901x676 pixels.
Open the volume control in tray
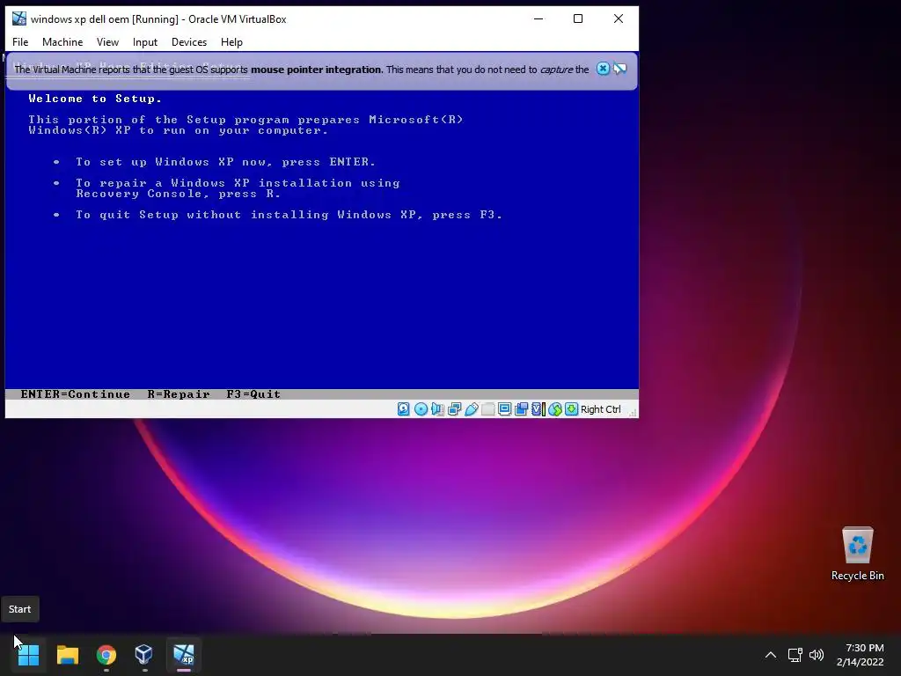(x=817, y=655)
